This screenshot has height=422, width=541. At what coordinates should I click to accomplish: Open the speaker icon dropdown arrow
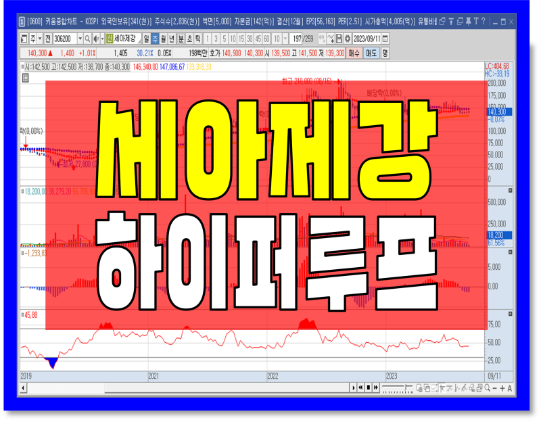pos(103,39)
